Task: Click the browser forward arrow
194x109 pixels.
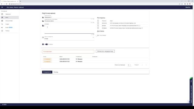Action: click(4, 4)
